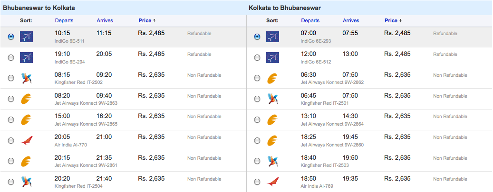The width and height of the screenshot is (493, 192).
Task: Select Jet Airways Konnect 9W-2865 at 15:00
Action: (x=11, y=120)
